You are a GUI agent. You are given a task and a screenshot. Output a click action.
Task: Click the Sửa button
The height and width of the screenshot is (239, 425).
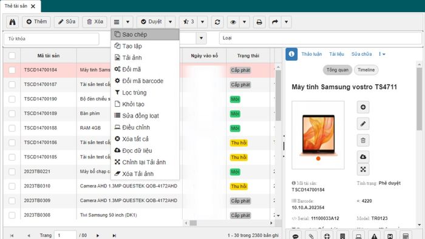pyautogui.click(x=66, y=22)
